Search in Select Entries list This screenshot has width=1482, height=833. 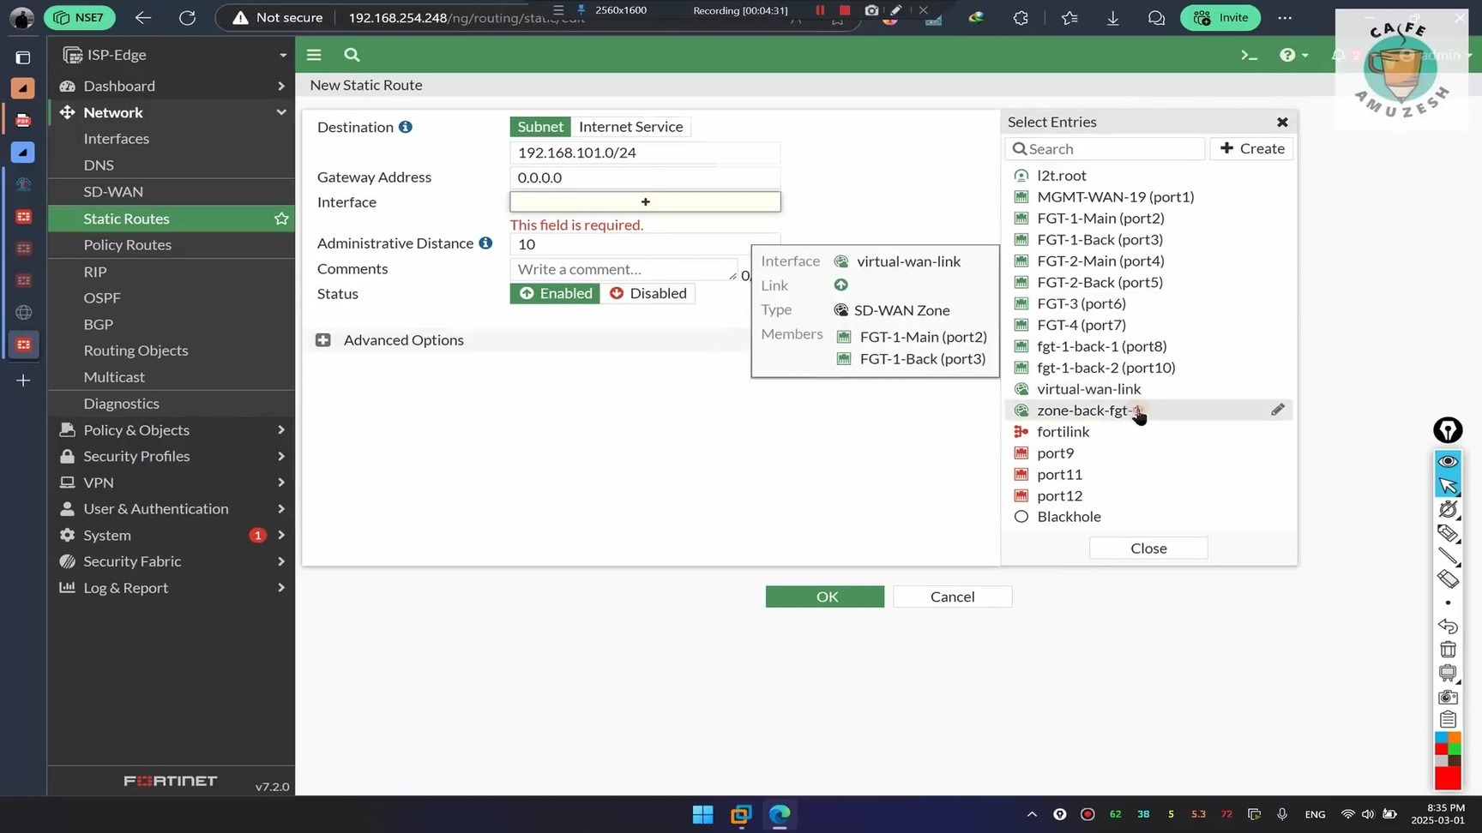(x=1105, y=149)
